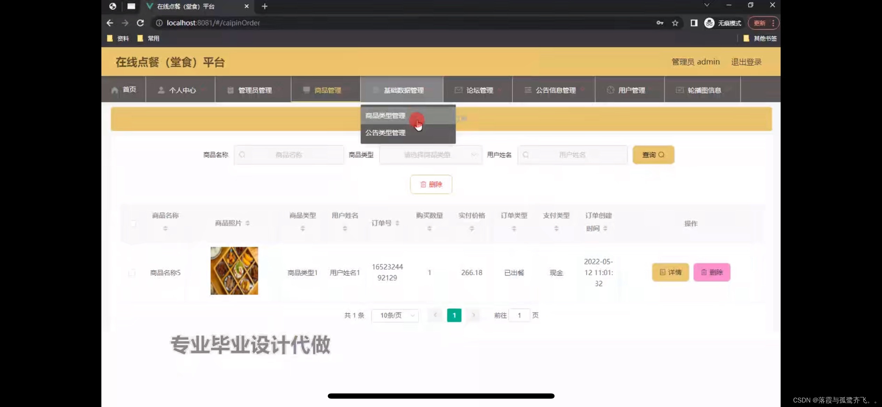This screenshot has width=882, height=407.
Task: Focus the 商品名称 search input
Action: coord(289,154)
